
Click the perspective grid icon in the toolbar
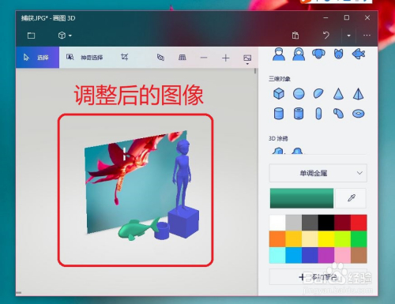[182, 58]
